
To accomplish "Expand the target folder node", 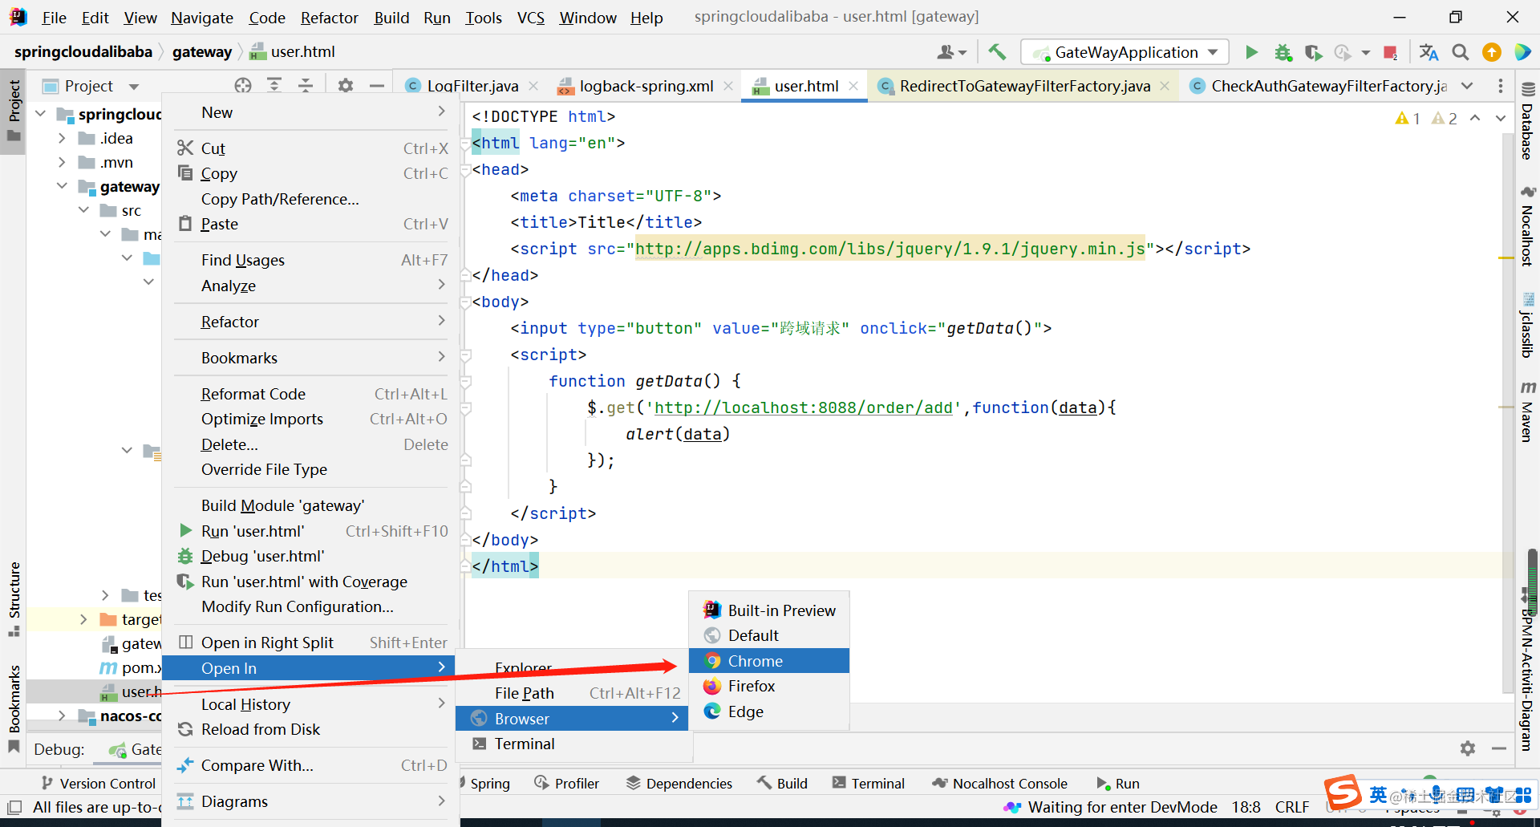I will (x=83, y=619).
